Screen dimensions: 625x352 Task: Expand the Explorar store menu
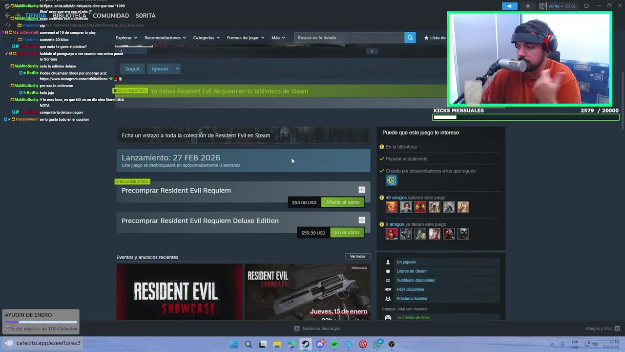click(x=126, y=38)
